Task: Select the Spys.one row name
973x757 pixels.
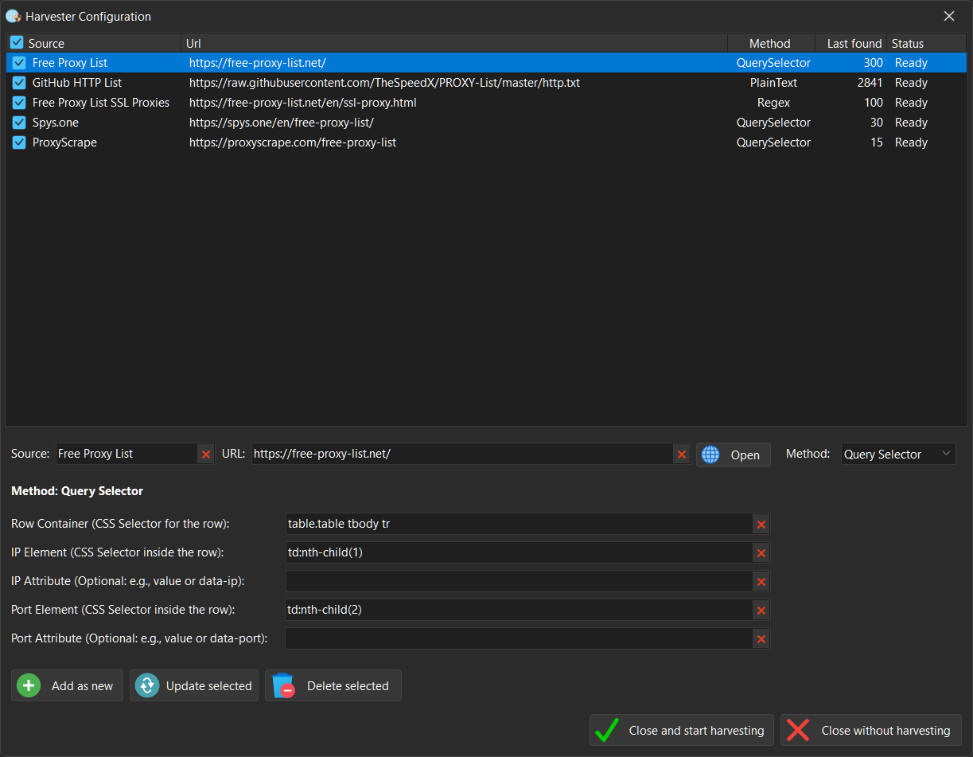Action: click(56, 123)
